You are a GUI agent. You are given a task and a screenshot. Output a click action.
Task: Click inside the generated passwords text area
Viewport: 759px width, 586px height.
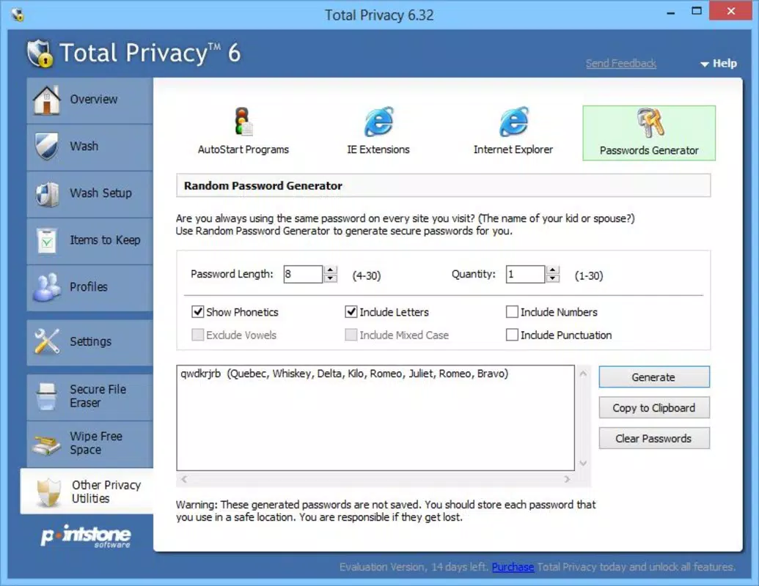click(375, 418)
